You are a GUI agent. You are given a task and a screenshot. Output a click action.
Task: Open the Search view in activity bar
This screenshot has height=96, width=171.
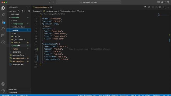coord(3,15)
